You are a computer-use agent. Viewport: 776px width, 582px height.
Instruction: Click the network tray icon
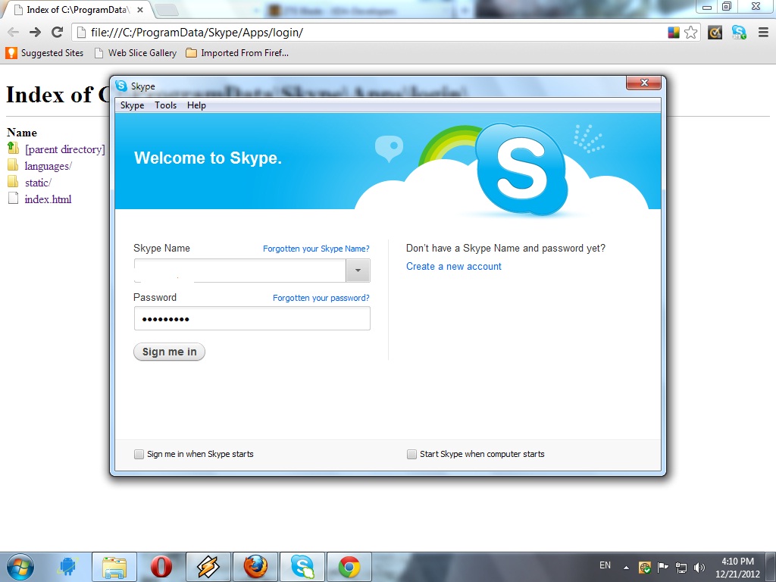[681, 568]
